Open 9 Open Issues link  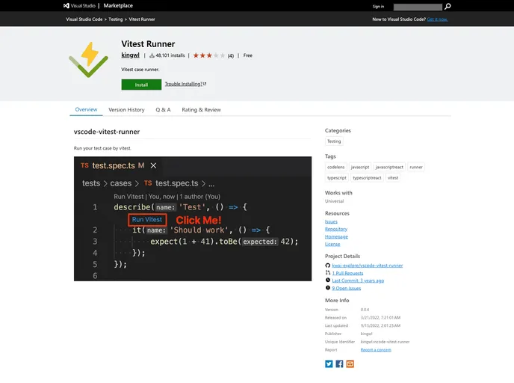[x=346, y=288]
